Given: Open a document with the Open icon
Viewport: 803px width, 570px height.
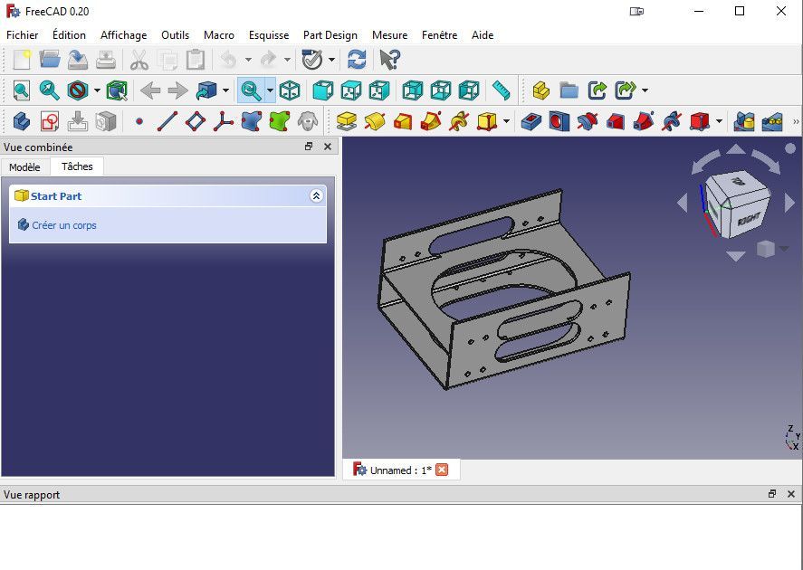Looking at the screenshot, I should click(x=51, y=60).
